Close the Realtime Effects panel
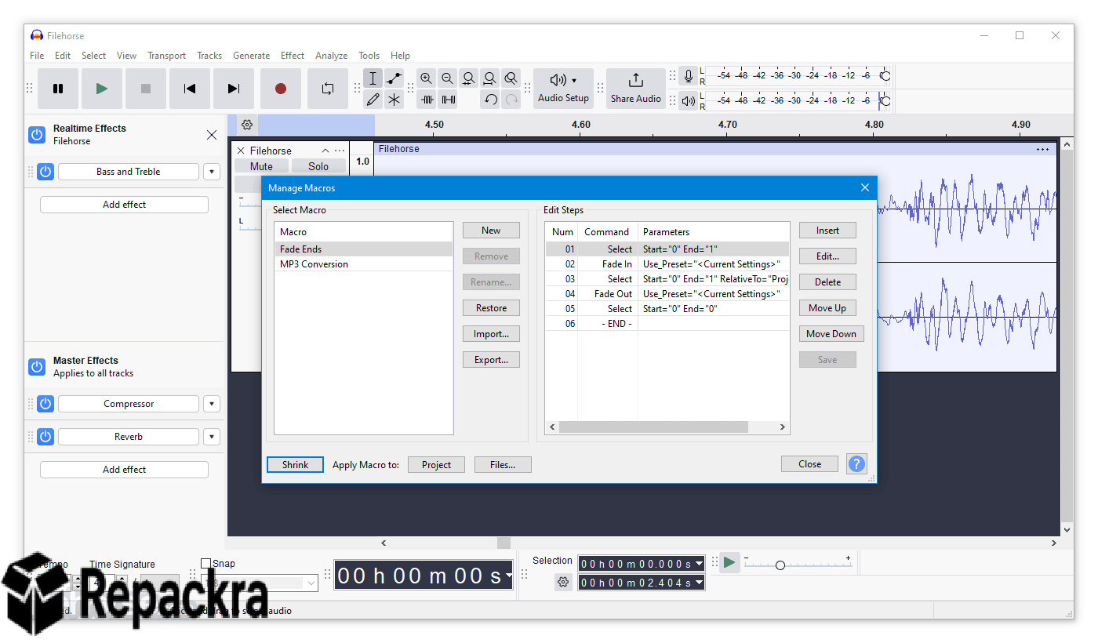 click(x=212, y=135)
